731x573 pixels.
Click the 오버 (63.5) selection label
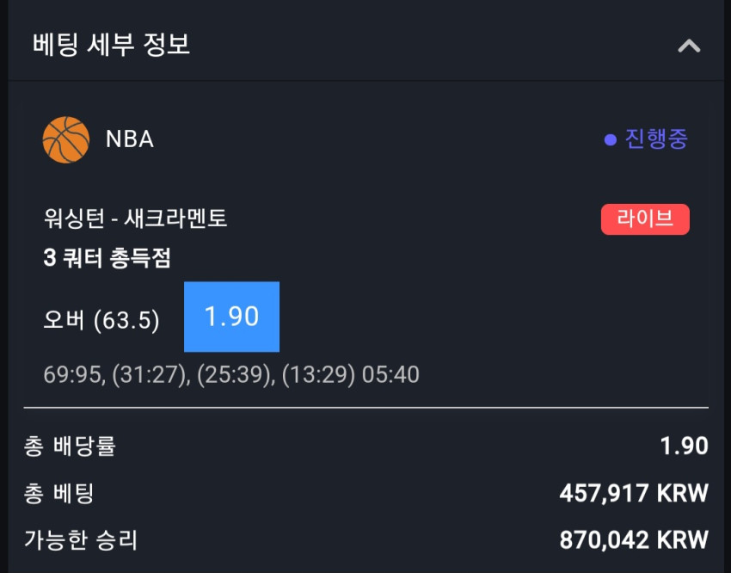click(101, 320)
